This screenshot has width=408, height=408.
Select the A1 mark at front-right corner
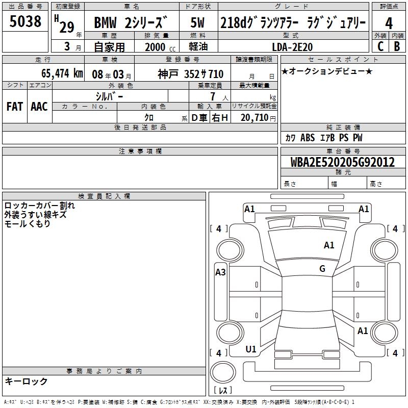pos(364,209)
